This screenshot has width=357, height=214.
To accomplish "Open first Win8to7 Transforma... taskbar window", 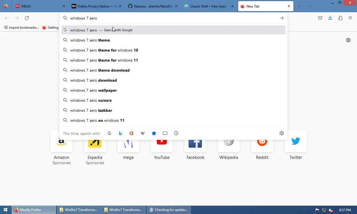I will coord(79,210).
